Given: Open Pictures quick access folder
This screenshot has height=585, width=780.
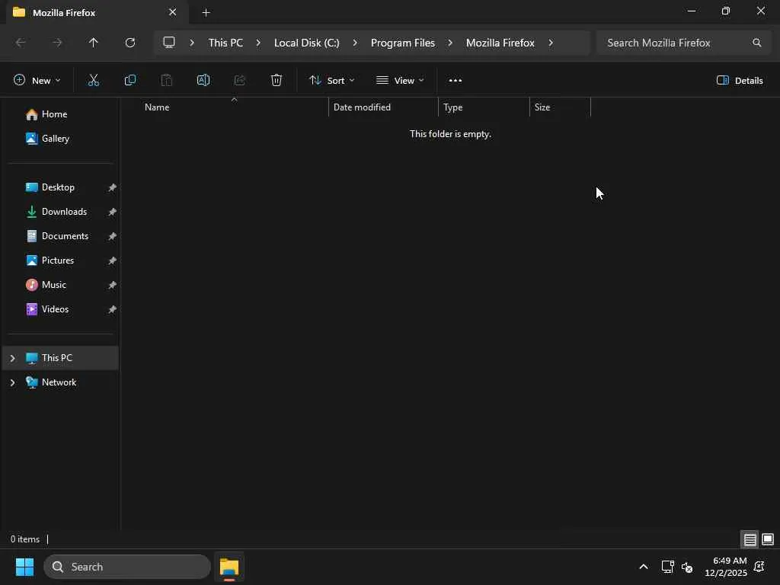Looking at the screenshot, I should (60, 261).
